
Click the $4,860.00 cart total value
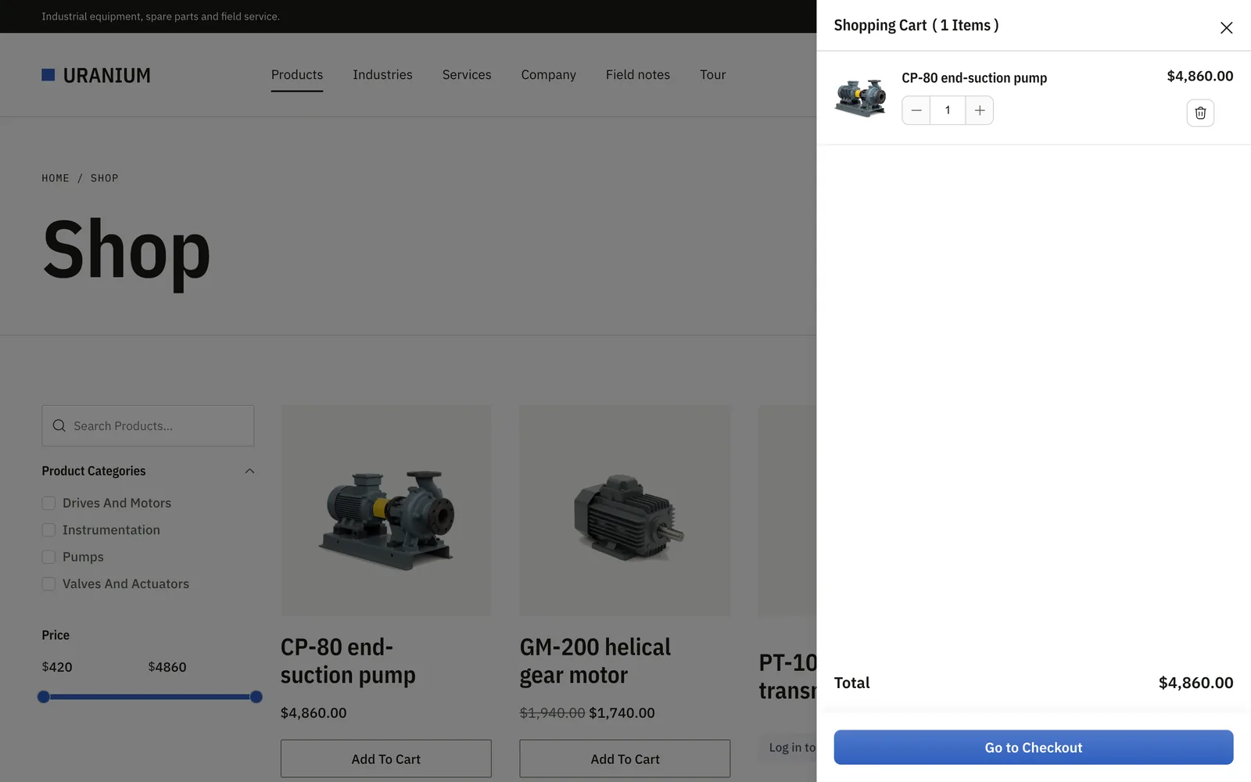pyautogui.click(x=1195, y=683)
